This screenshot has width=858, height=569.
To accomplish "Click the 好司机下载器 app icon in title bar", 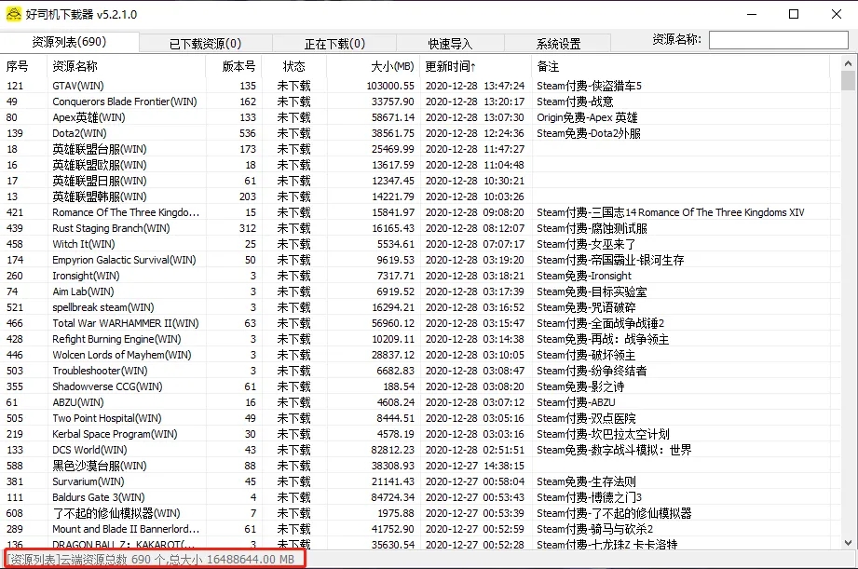I will pyautogui.click(x=13, y=14).
